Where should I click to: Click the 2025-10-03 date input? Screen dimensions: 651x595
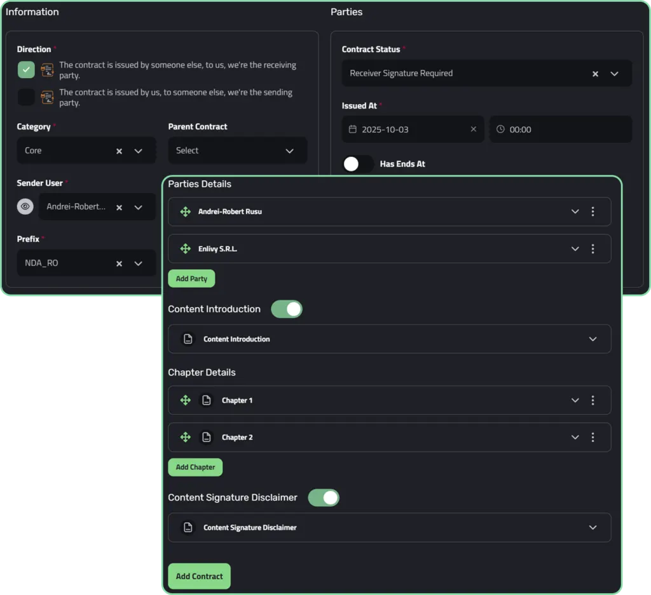[413, 130]
